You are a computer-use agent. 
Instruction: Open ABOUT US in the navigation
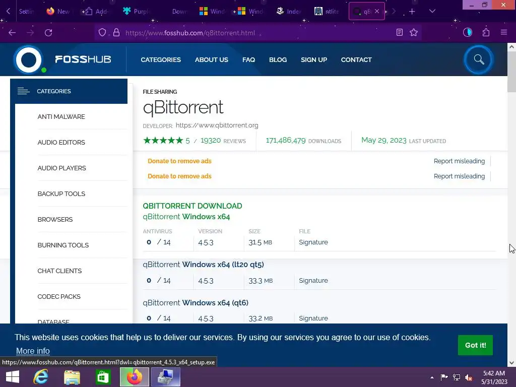pyautogui.click(x=211, y=59)
